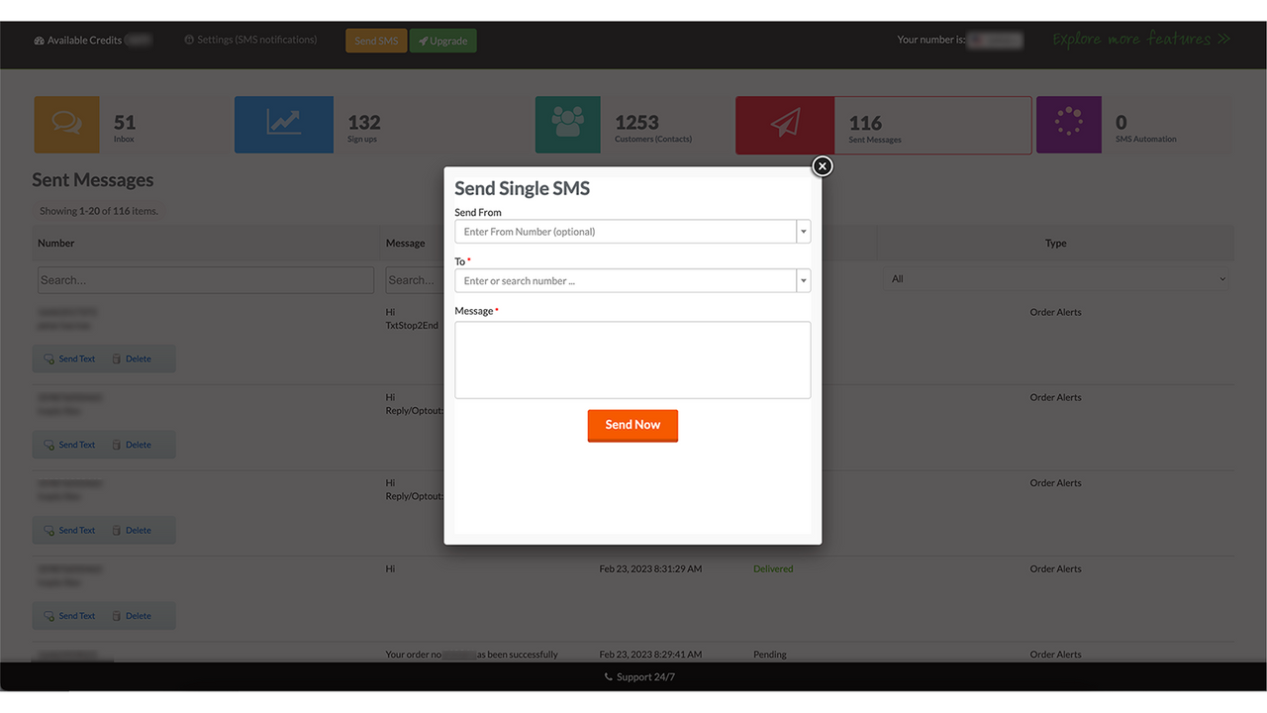Click the Send Text icon in the first row
This screenshot has height=713, width=1267.
[x=49, y=358]
